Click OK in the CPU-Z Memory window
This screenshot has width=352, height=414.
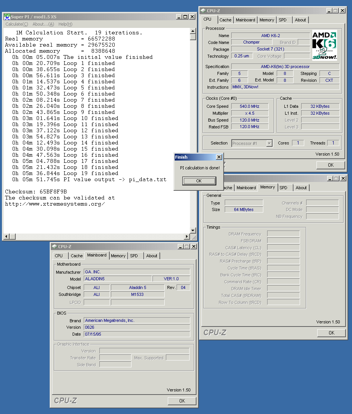tap(331, 333)
